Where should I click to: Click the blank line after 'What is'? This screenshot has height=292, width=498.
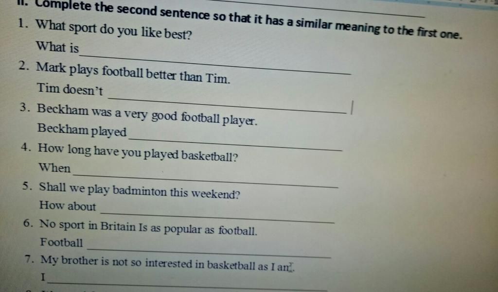click(215, 65)
